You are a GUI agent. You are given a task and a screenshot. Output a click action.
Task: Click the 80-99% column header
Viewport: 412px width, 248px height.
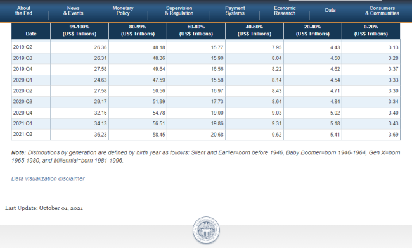tap(138, 31)
